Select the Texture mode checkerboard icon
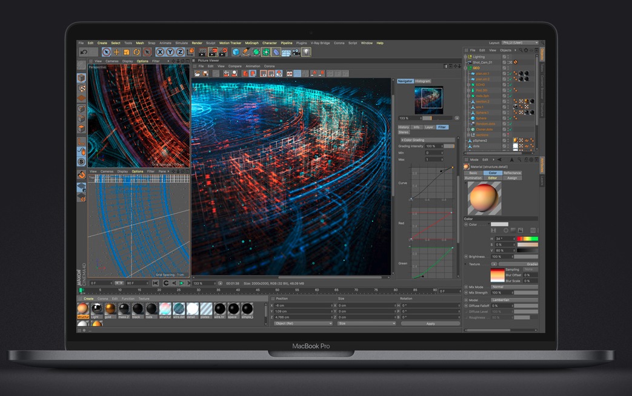 point(81,88)
